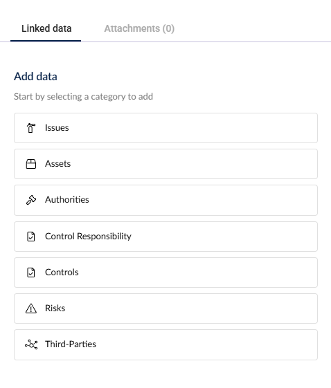The image size is (331, 388).
Task: Click the warning triangle Risks icon
Action: [x=31, y=308]
